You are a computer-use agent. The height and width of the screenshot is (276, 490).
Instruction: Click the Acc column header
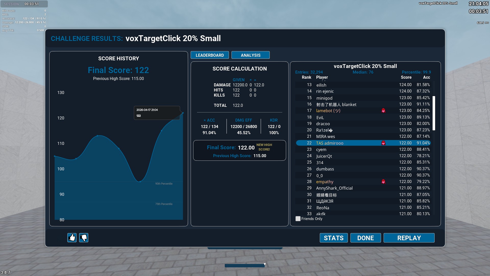pos(426,77)
